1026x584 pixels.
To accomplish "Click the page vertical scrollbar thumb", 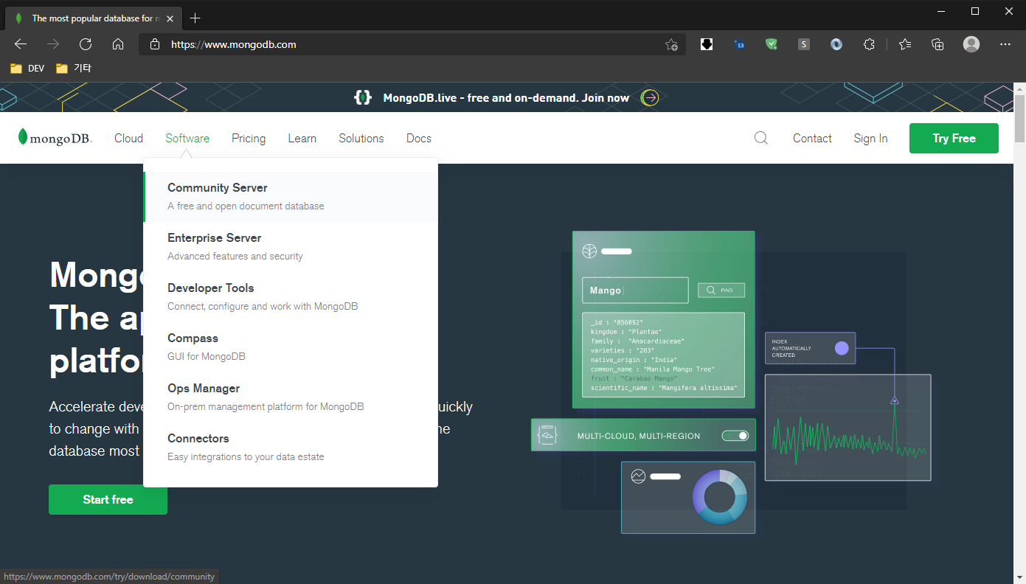I will pyautogui.click(x=1019, y=117).
